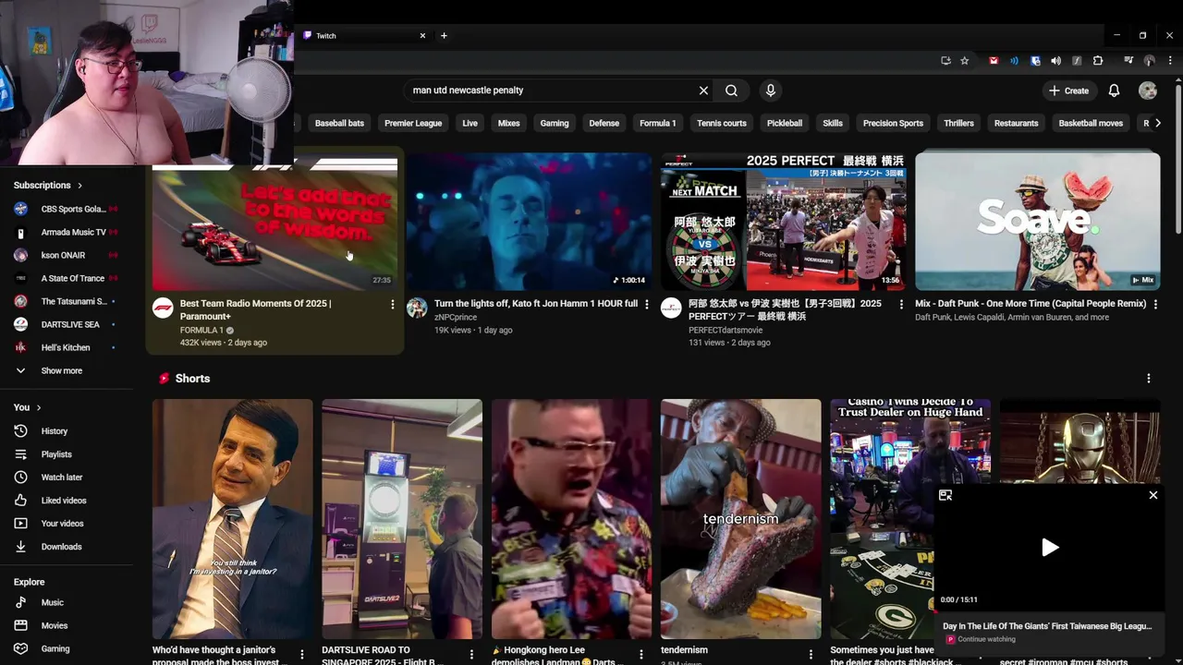This screenshot has width=1183, height=665.
Task: Open the FORMULA 1 channel avatar
Action: (x=163, y=308)
